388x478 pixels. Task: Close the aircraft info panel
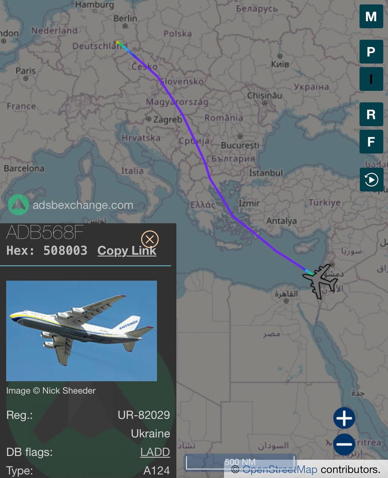point(150,239)
